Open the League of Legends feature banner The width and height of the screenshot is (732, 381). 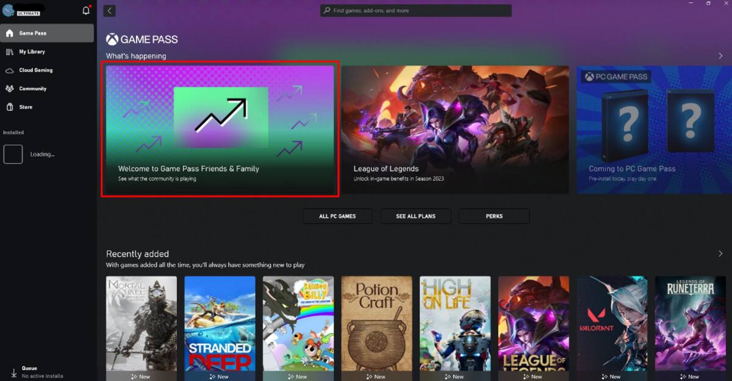(455, 129)
